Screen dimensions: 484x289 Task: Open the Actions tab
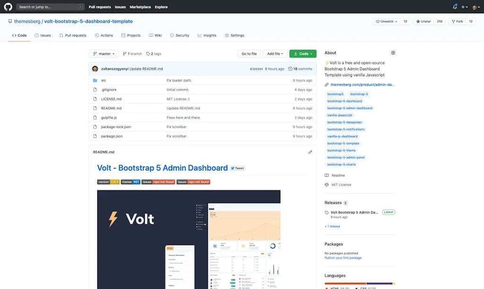coord(104,35)
